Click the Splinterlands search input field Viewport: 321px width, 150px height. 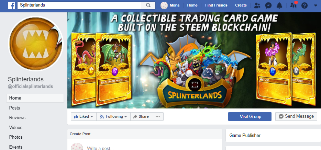coord(79,5)
